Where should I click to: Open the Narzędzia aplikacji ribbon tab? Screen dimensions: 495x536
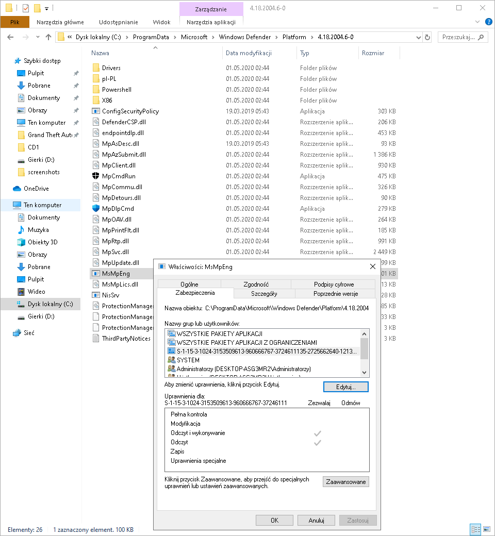coord(211,22)
